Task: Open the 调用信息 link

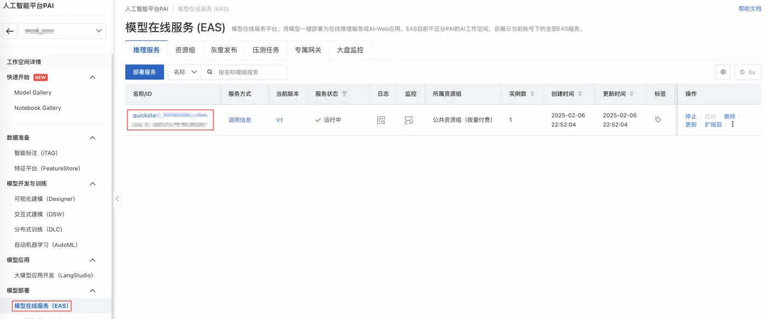Action: click(x=240, y=120)
